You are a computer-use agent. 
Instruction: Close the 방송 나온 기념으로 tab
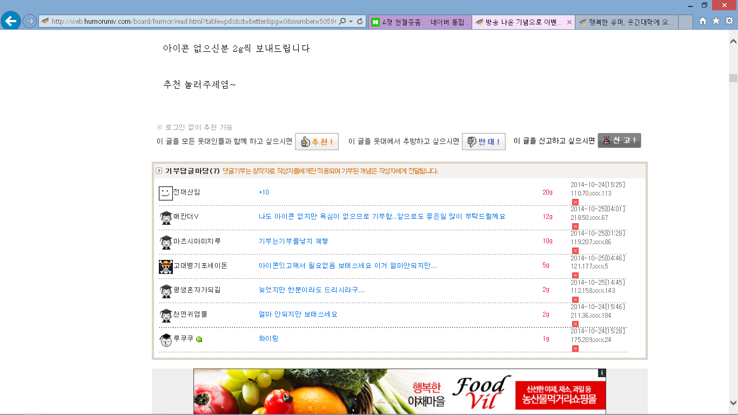tap(569, 22)
